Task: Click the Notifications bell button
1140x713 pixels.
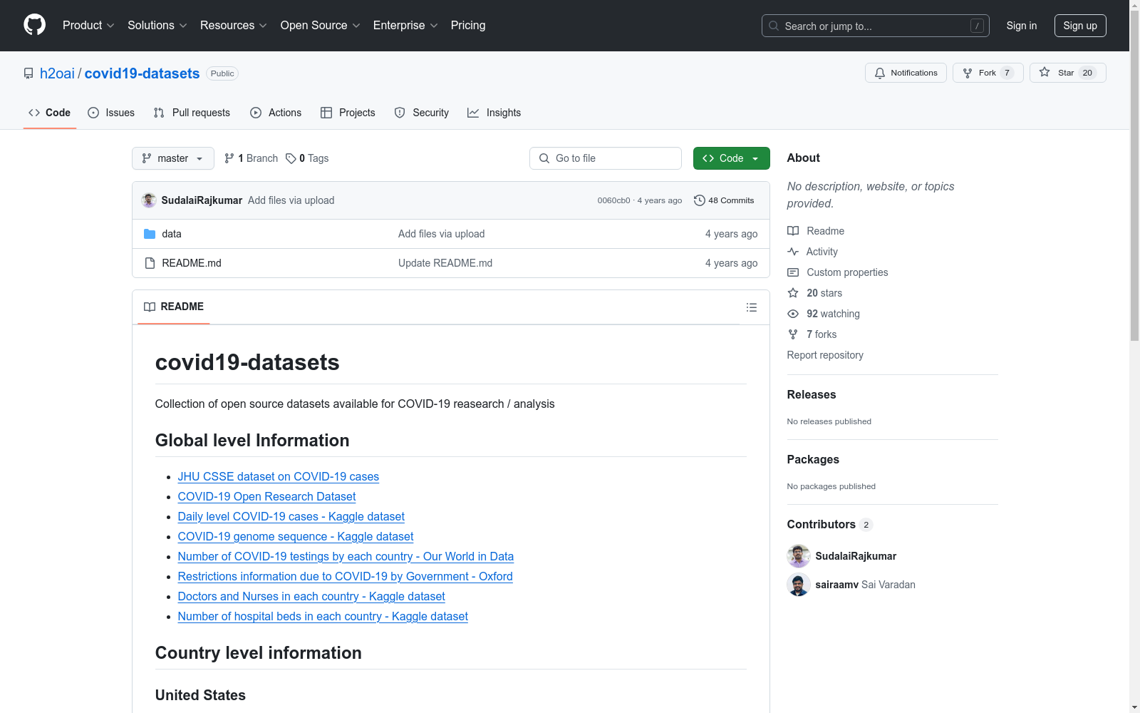Action: pos(906,73)
